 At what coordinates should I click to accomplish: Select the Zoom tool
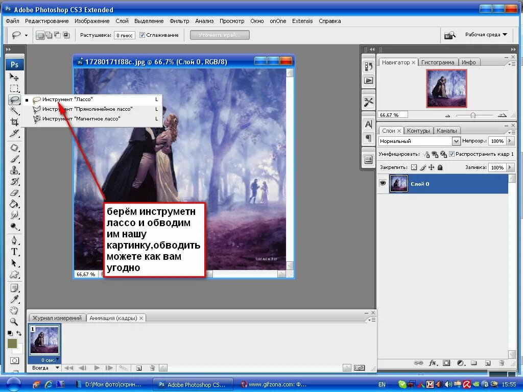14,322
